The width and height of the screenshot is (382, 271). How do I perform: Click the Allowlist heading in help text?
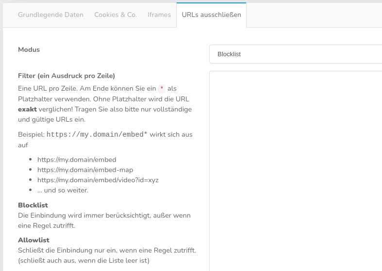(x=33, y=240)
